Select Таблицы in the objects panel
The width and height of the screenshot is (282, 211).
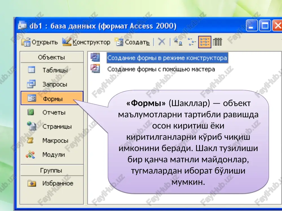(52, 70)
